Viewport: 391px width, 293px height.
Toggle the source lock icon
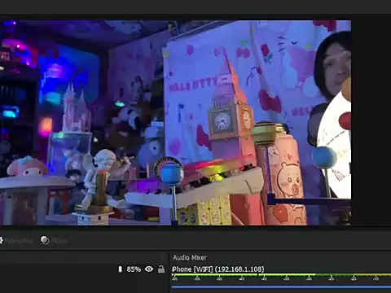[161, 269]
